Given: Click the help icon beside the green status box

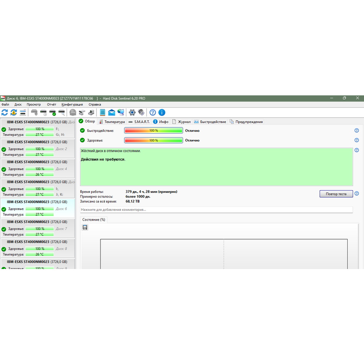Looking at the screenshot, I should click(357, 150).
